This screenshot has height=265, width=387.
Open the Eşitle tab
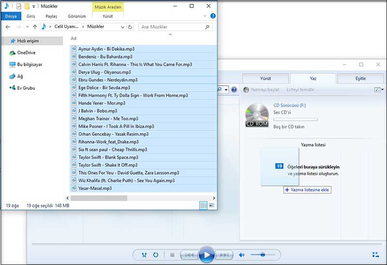pos(360,78)
